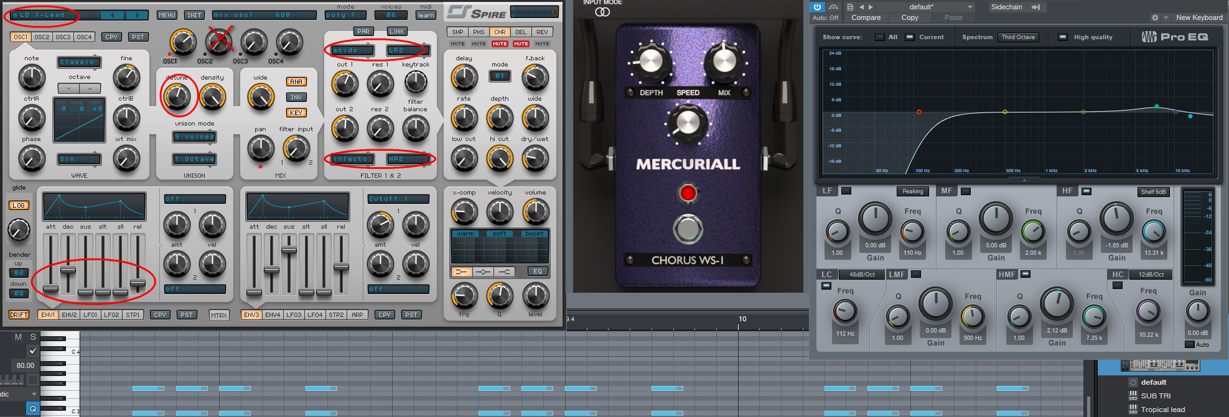Click the Chorus MIX knob
1229x417 pixels.
(724, 61)
